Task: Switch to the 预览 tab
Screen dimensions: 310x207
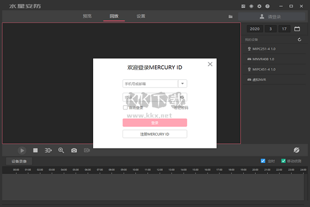Action: click(87, 16)
